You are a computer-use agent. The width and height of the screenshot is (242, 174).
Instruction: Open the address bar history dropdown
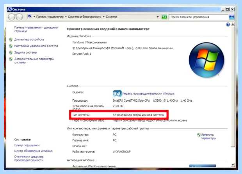[x=158, y=17]
